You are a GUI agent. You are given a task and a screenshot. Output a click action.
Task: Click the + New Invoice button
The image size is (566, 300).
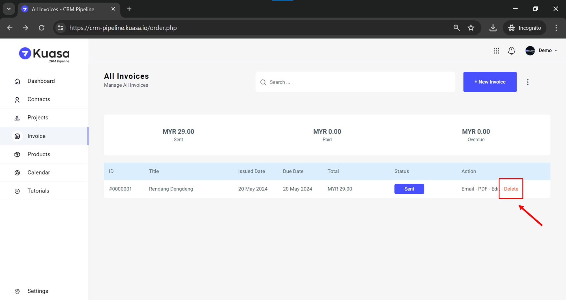[490, 82]
